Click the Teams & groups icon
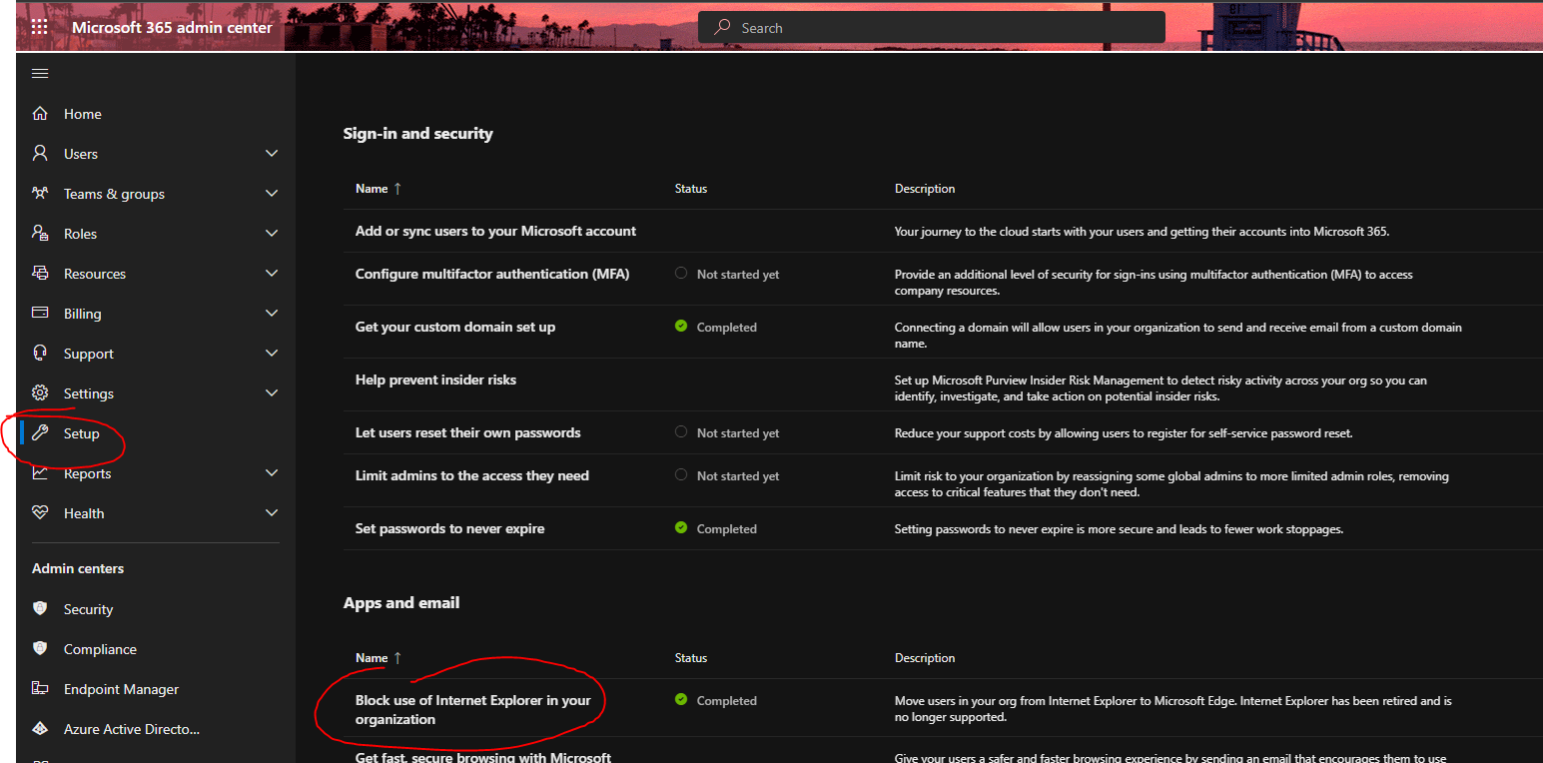The image size is (1543, 763). (x=40, y=194)
